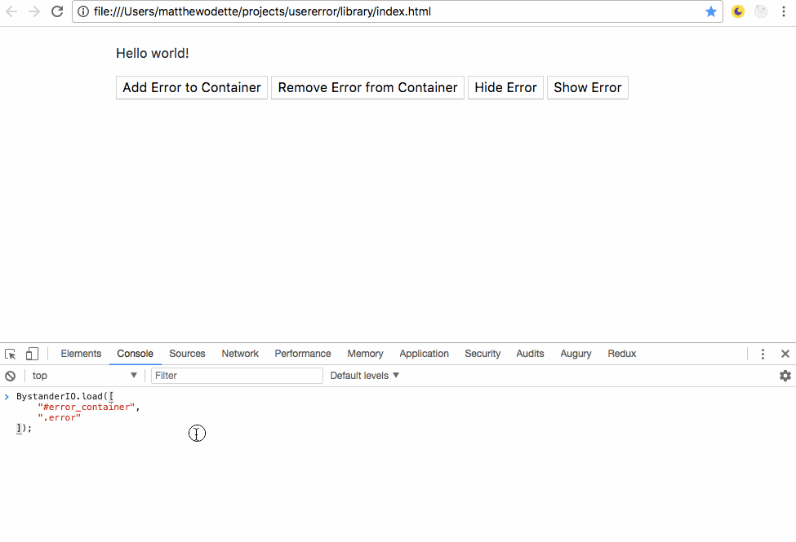Click the Hello world! text
This screenshot has width=796, height=542.
[x=153, y=53]
